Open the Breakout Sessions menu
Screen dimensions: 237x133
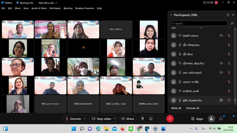pos(85,8)
